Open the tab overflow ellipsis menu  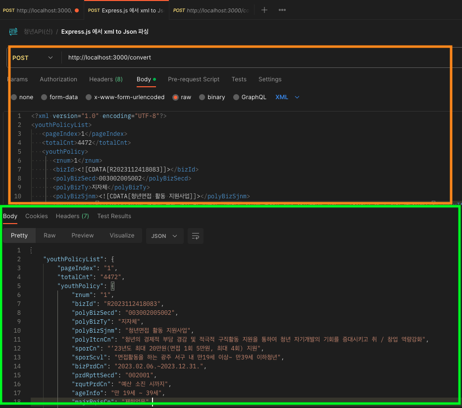pyautogui.click(x=282, y=10)
